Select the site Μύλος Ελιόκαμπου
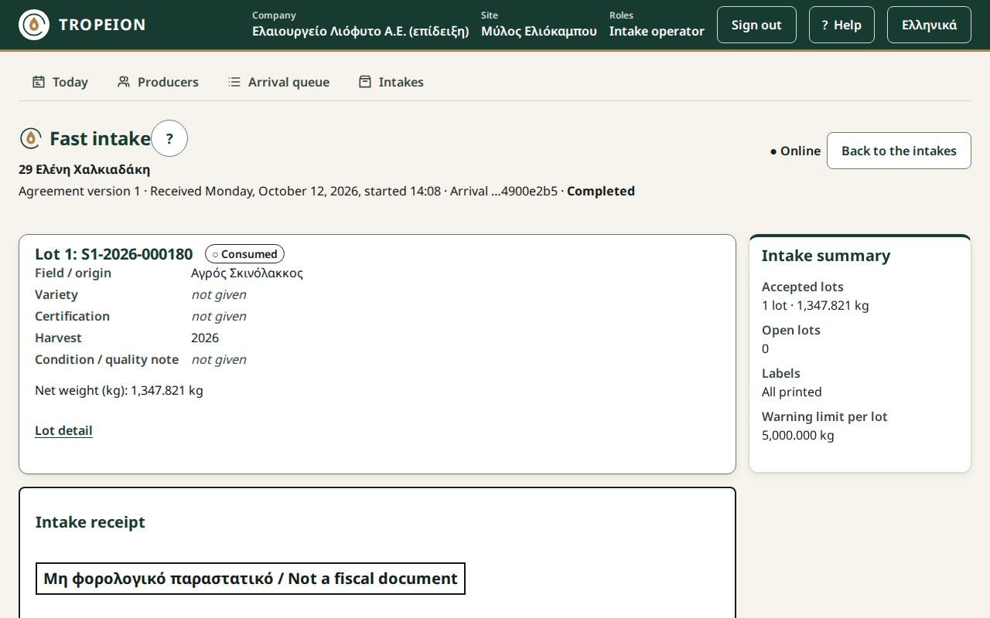 [x=539, y=31]
